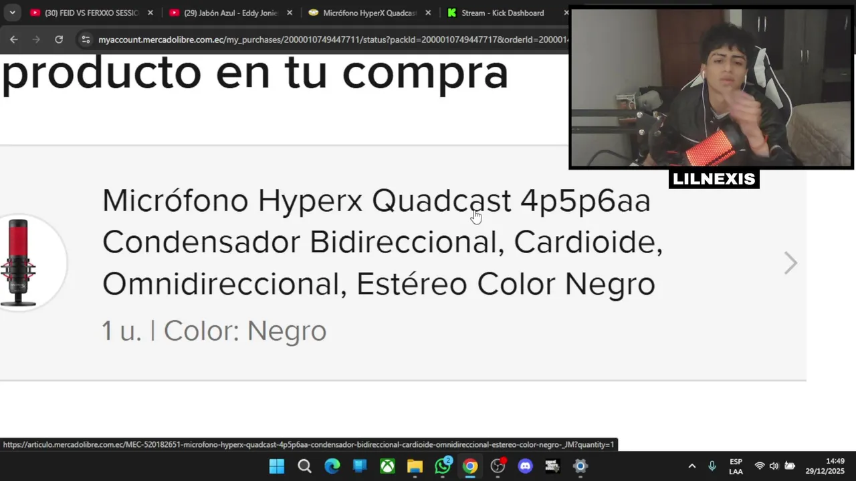Open WhatsApp from taskbar
This screenshot has height=481, width=856.
tap(443, 466)
